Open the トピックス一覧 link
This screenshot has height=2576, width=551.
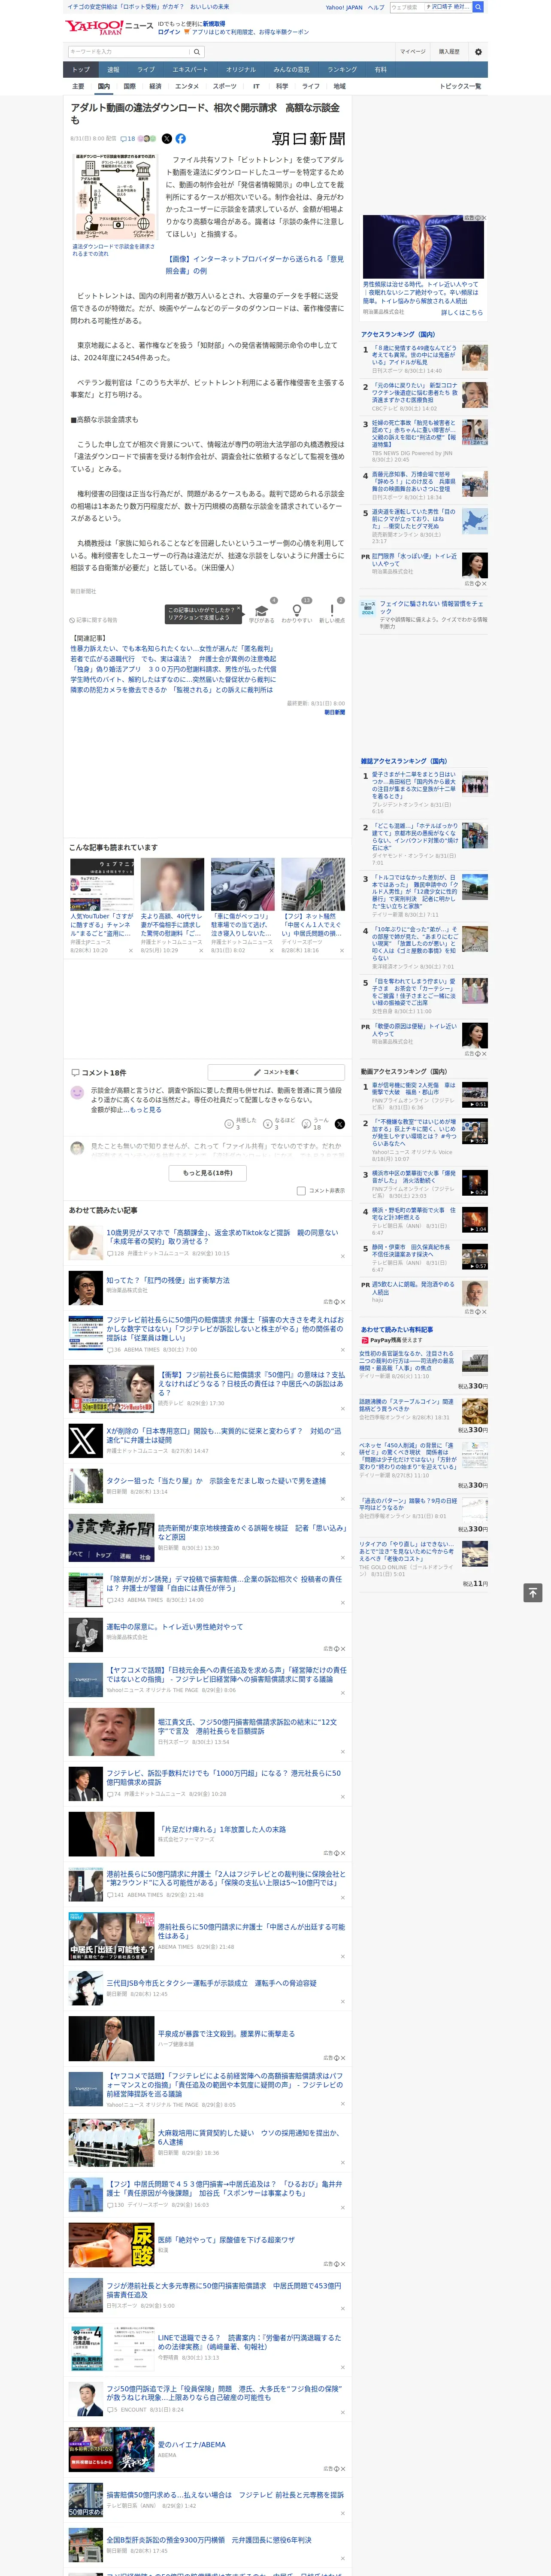461,86
